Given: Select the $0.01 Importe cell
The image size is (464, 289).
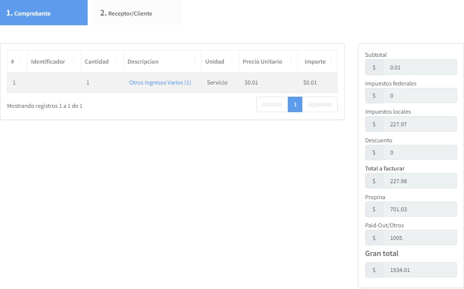Looking at the screenshot, I should point(317,83).
